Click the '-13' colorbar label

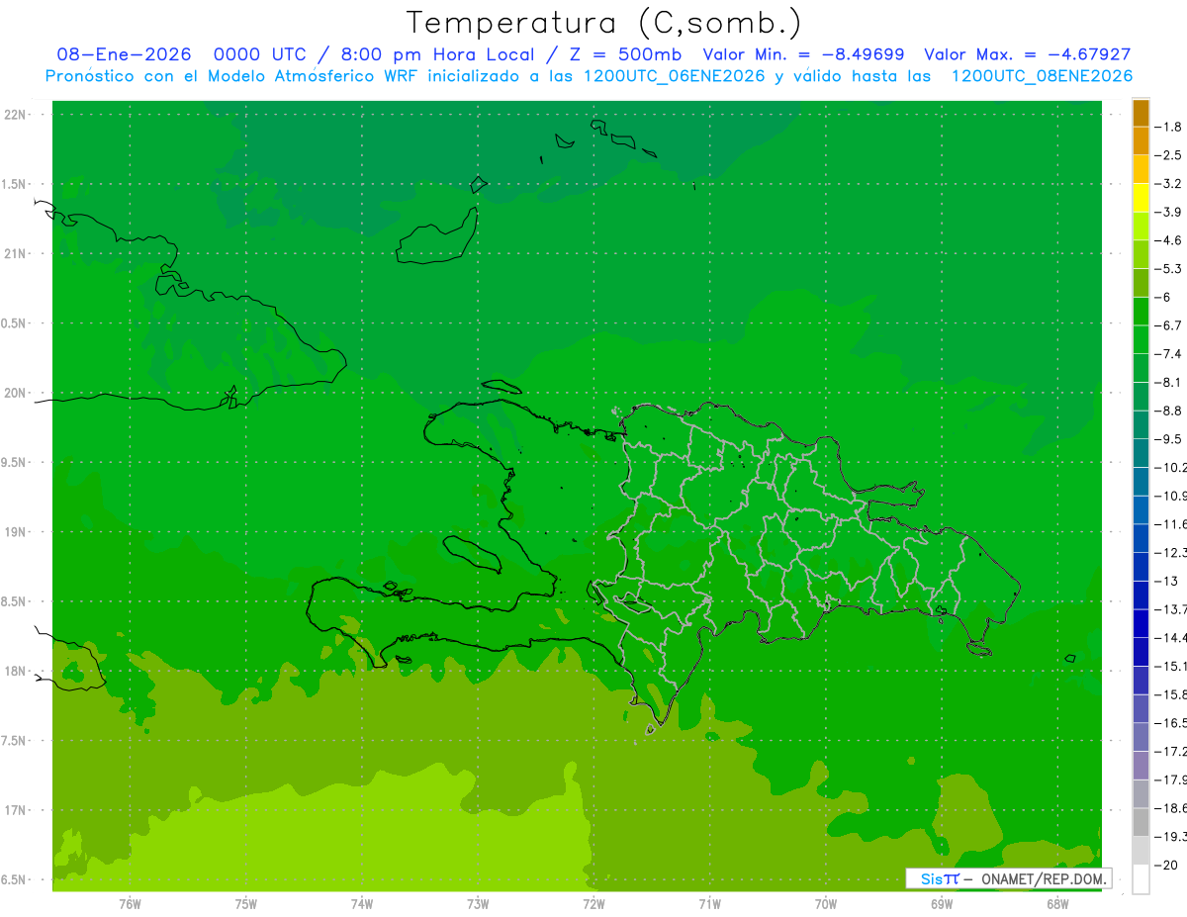point(1166,581)
